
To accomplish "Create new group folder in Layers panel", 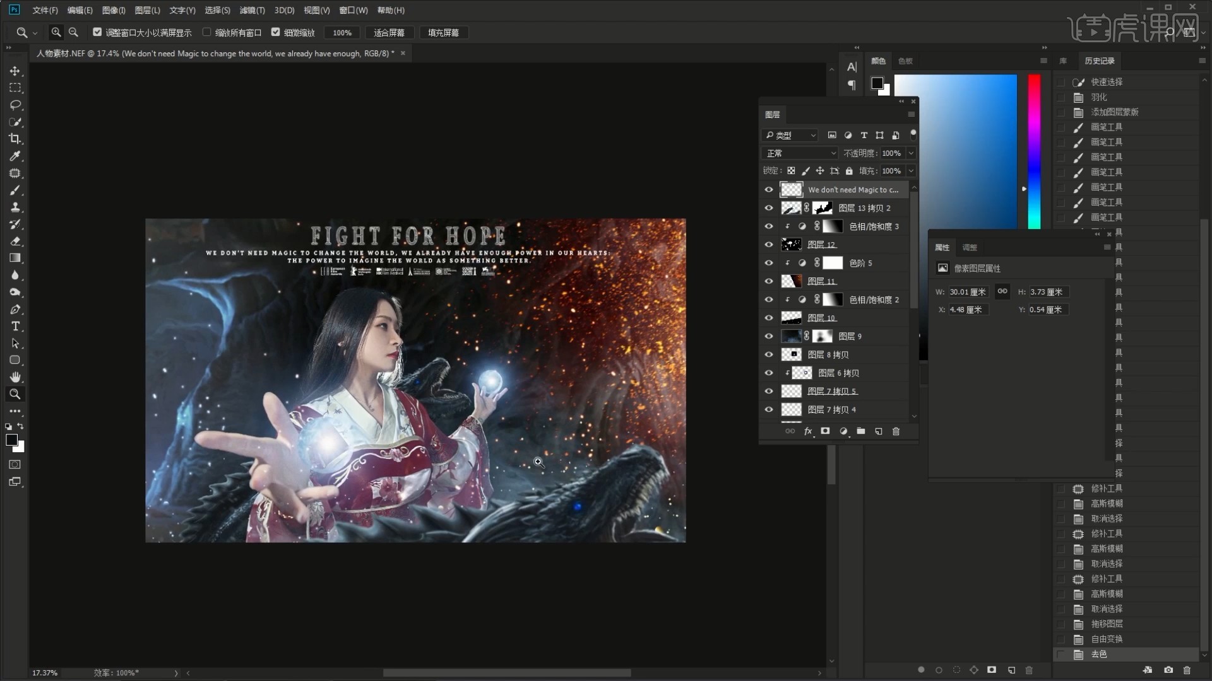I will (860, 431).
